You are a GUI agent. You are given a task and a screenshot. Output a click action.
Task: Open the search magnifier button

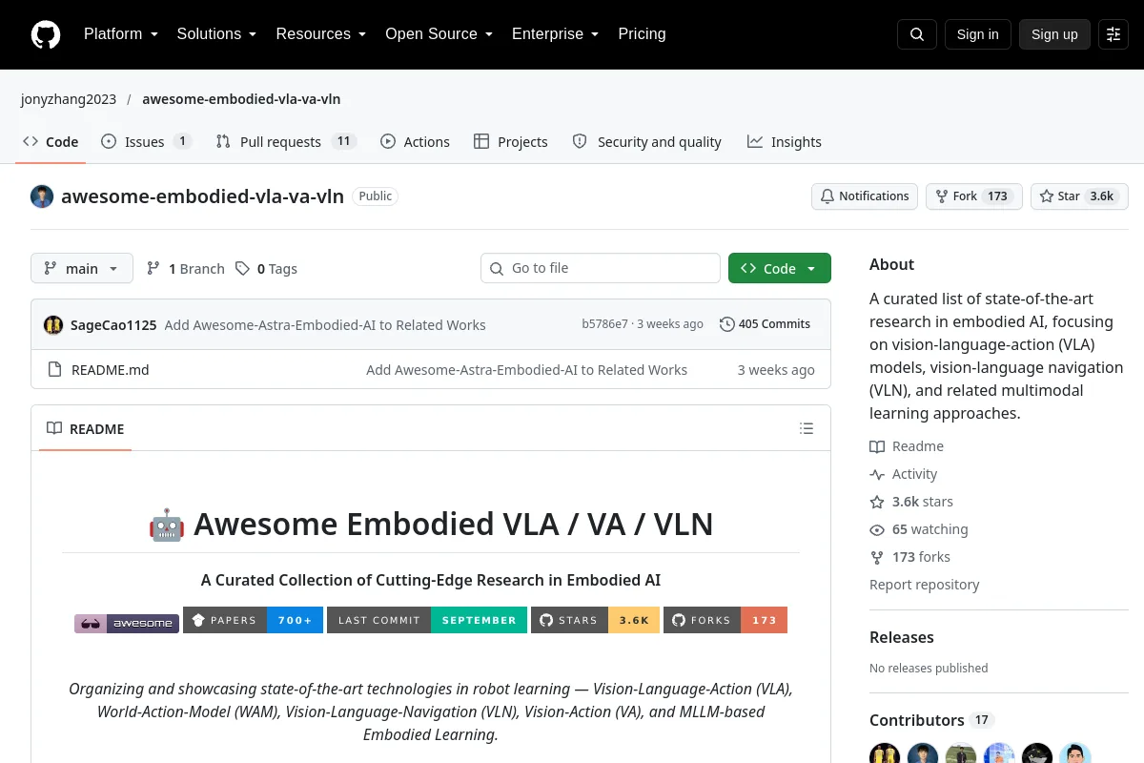[917, 34]
